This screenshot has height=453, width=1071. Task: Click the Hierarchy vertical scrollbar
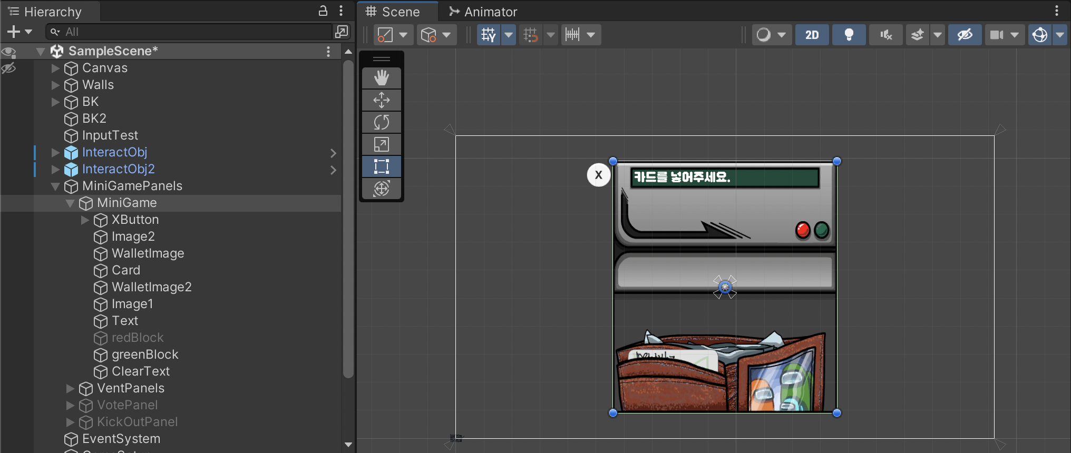coord(348,219)
